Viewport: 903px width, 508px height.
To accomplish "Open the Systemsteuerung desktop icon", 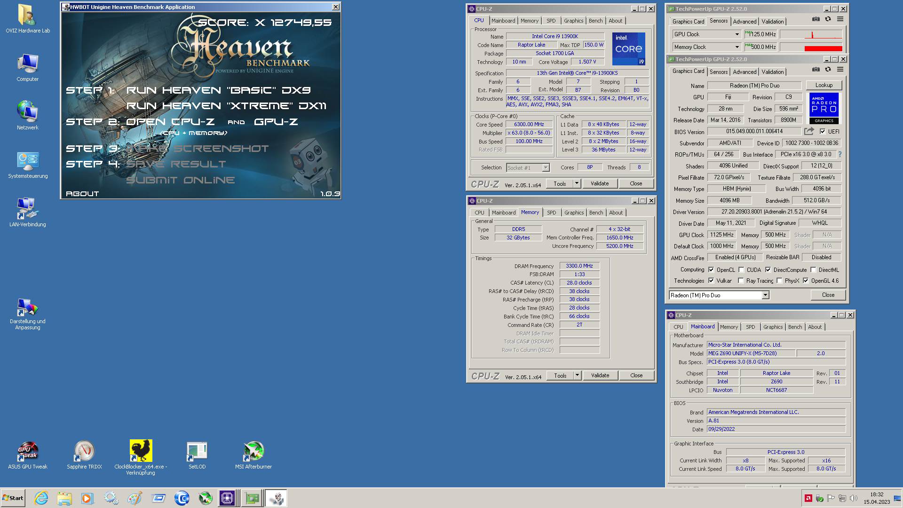I will (x=27, y=165).
